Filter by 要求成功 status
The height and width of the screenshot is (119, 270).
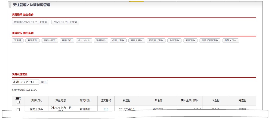tap(32, 41)
